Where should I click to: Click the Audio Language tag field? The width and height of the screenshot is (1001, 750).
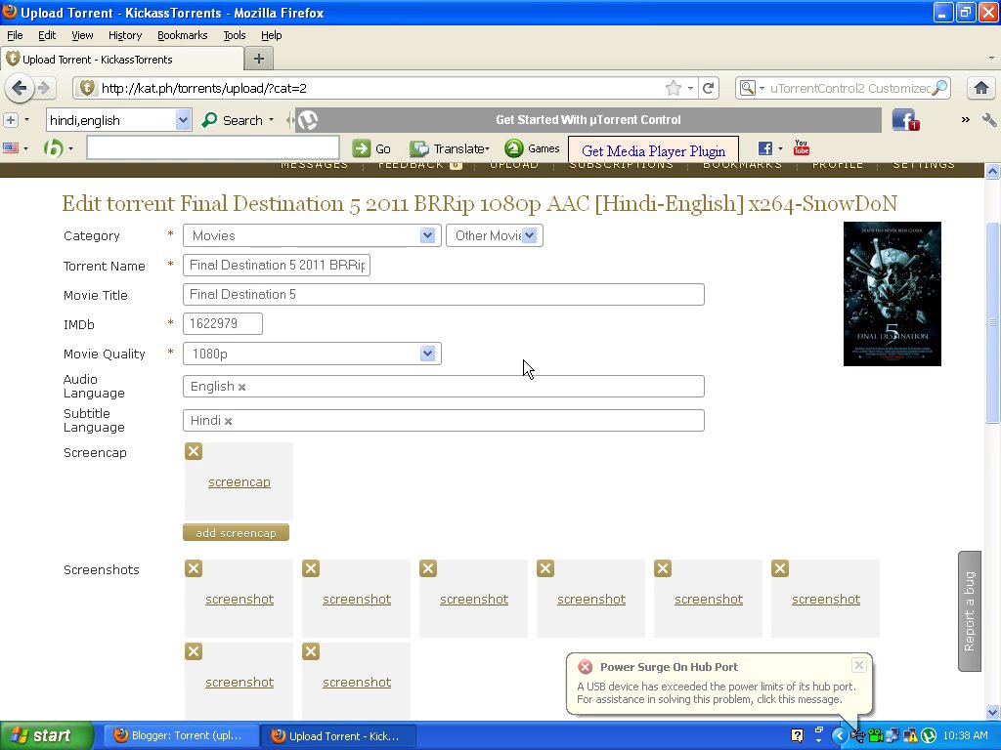pos(443,387)
